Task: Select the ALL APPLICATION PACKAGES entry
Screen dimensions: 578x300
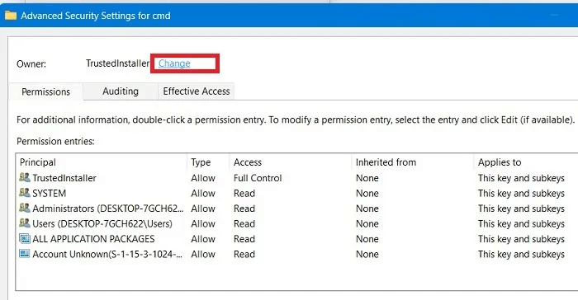Action: pyautogui.click(x=296, y=239)
